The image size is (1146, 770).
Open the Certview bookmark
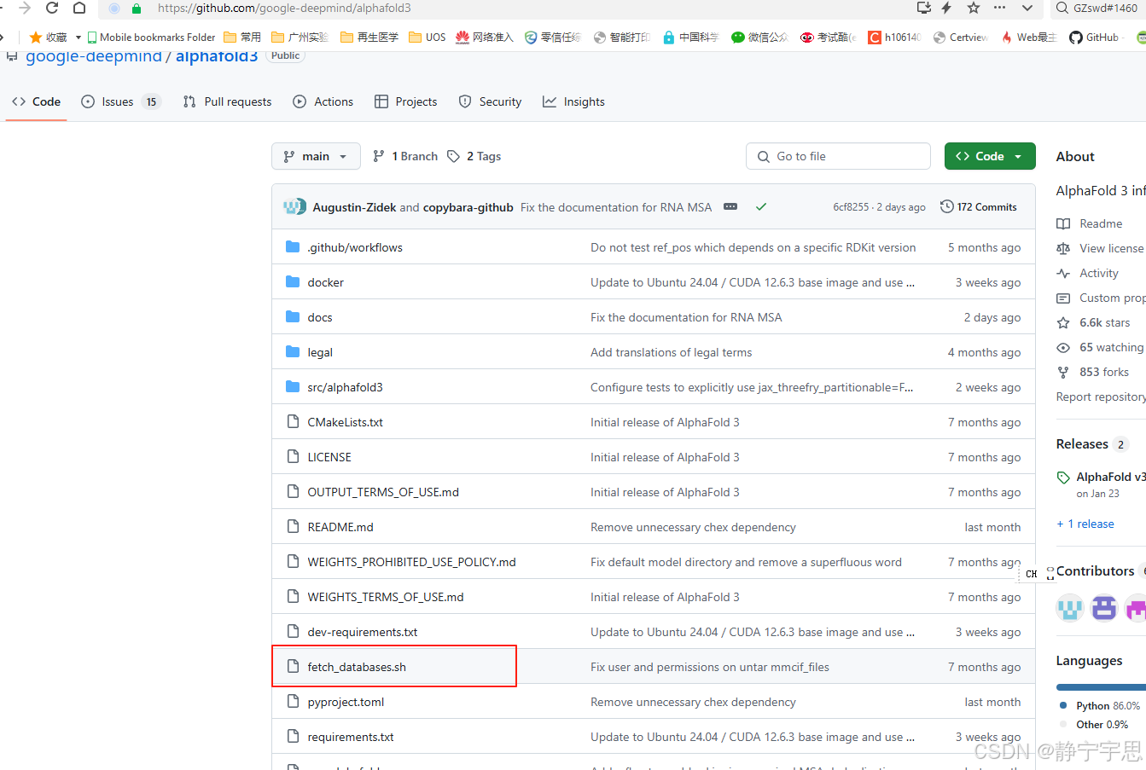pos(961,38)
